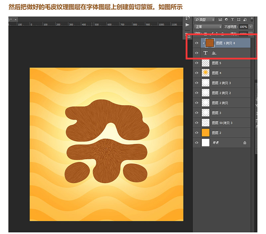
Task: Click the horizontal ruler at 500 mark
Action: pos(97,25)
